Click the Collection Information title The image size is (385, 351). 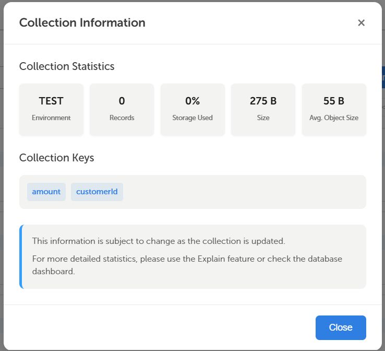pyautogui.click(x=82, y=23)
